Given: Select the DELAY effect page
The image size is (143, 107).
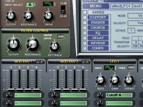Looking at the screenshot, I should click(x=98, y=38).
